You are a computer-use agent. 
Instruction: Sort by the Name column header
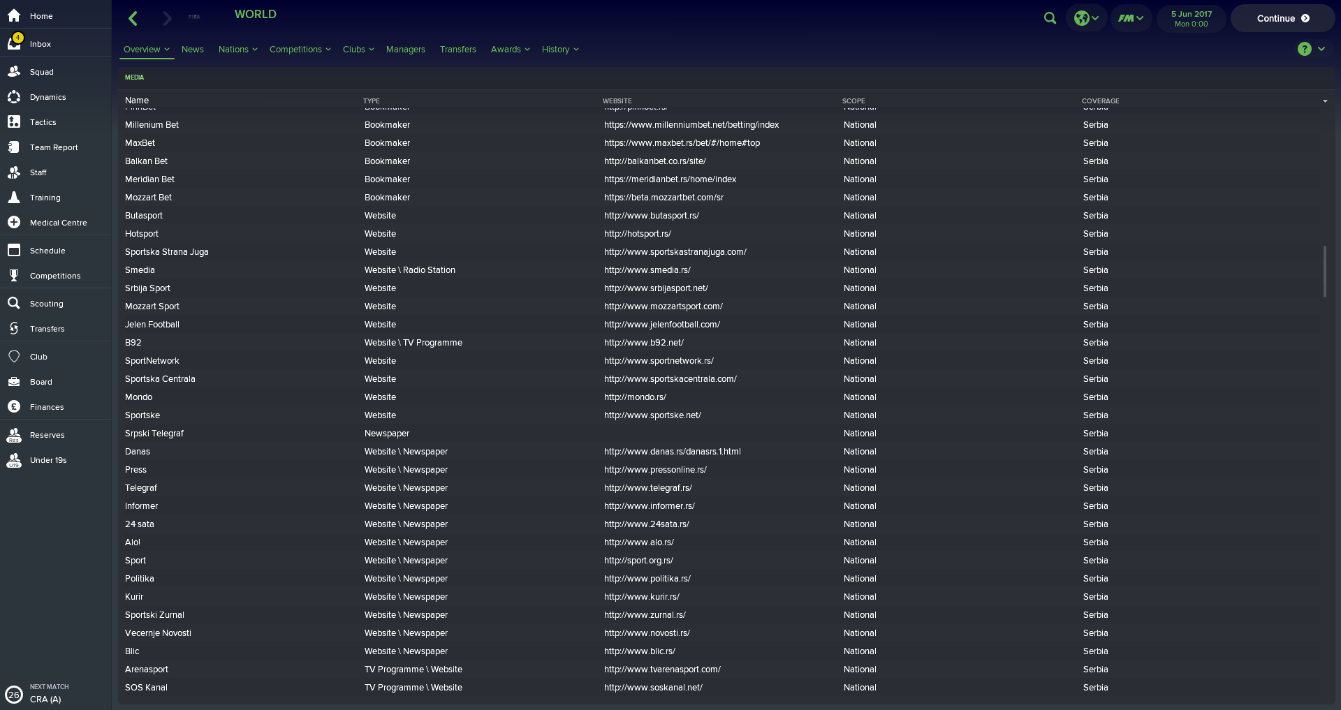pyautogui.click(x=137, y=101)
